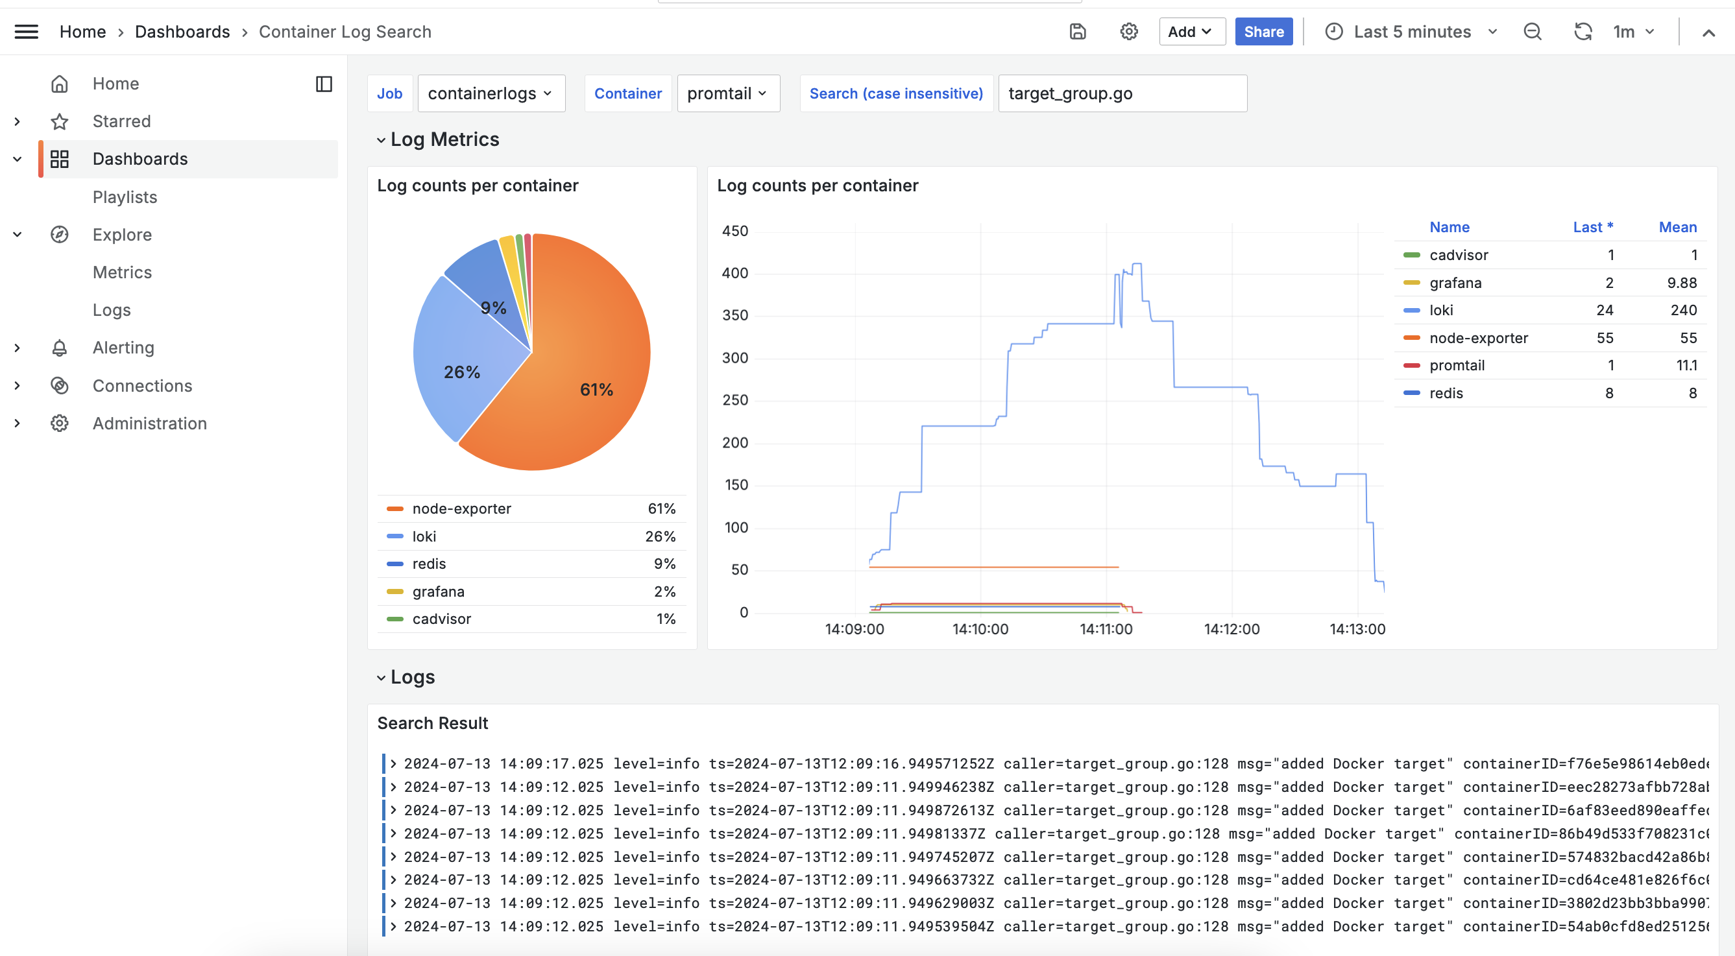The width and height of the screenshot is (1735, 956).
Task: Click the save dashboard icon
Action: [x=1078, y=32]
